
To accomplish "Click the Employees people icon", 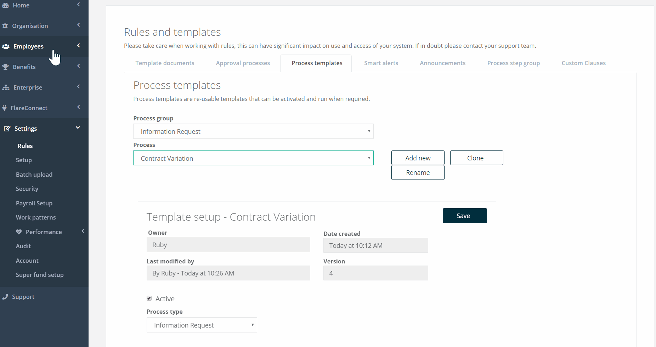I will click(x=6, y=46).
